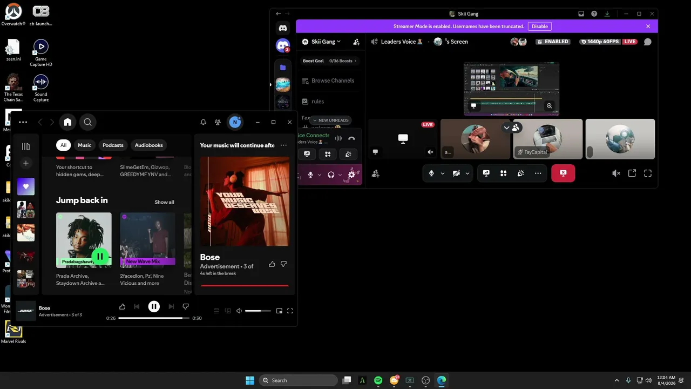The image size is (691, 389).
Task: Open the rules channel
Action: click(x=313, y=101)
